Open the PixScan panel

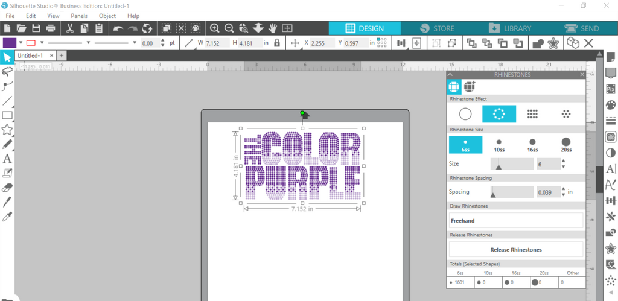coord(611,89)
